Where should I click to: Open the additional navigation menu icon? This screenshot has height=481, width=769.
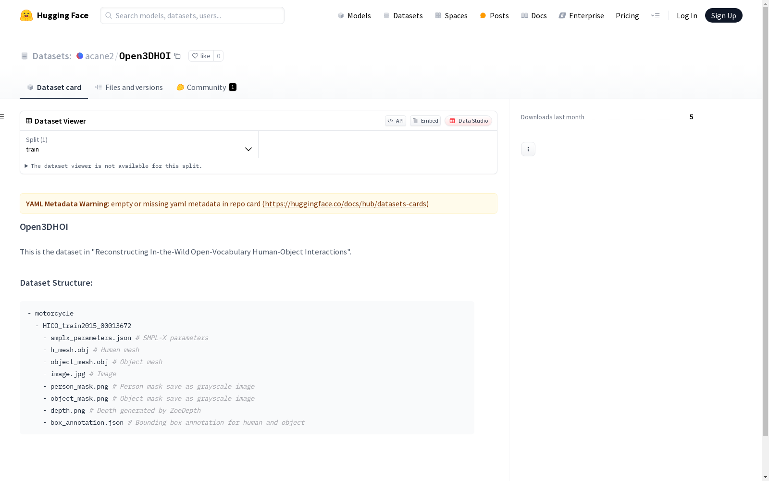655,15
